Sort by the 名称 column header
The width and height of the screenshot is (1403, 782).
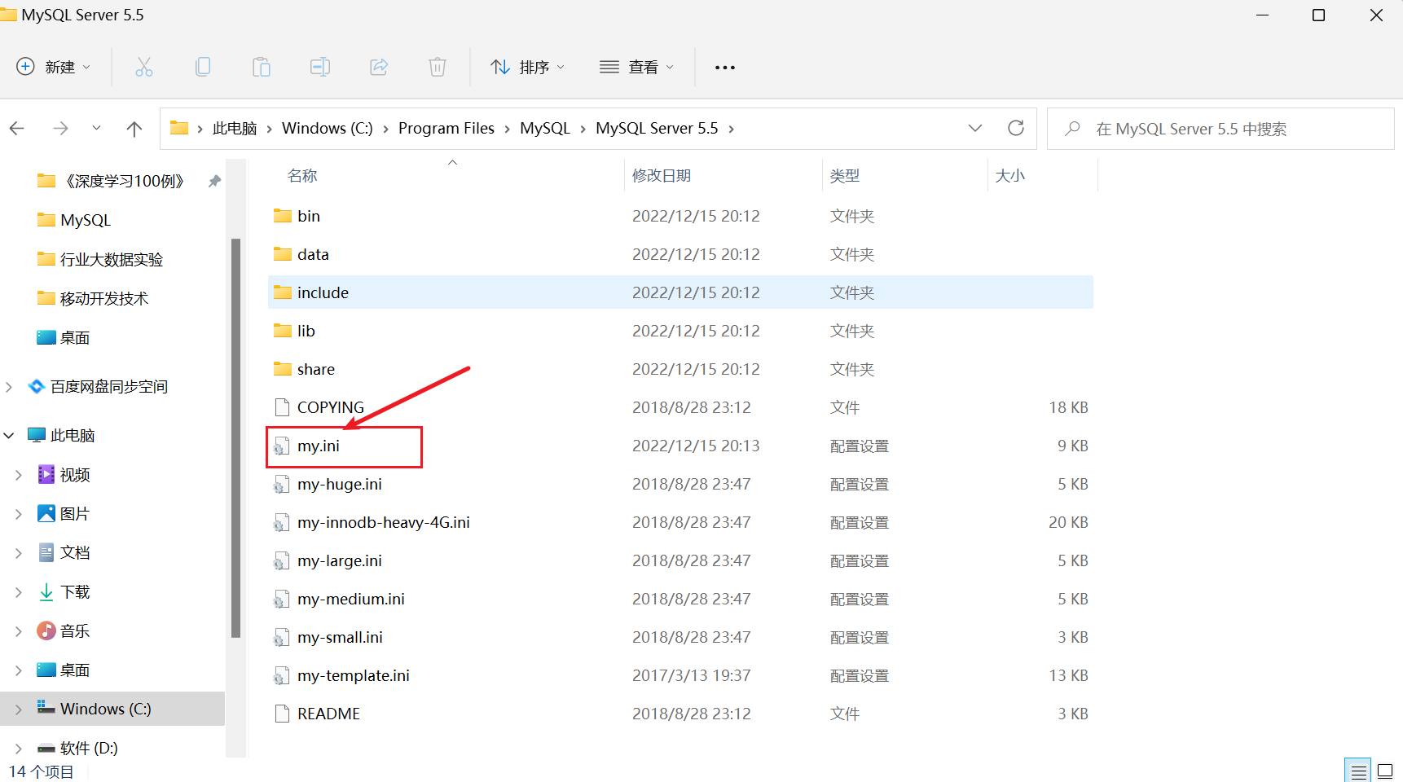tap(302, 175)
